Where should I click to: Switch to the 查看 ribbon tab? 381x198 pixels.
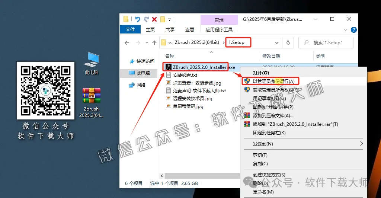point(189,29)
